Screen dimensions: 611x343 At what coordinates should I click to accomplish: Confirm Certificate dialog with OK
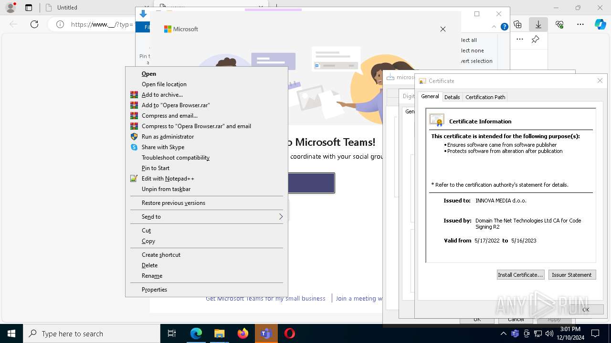click(x=586, y=309)
